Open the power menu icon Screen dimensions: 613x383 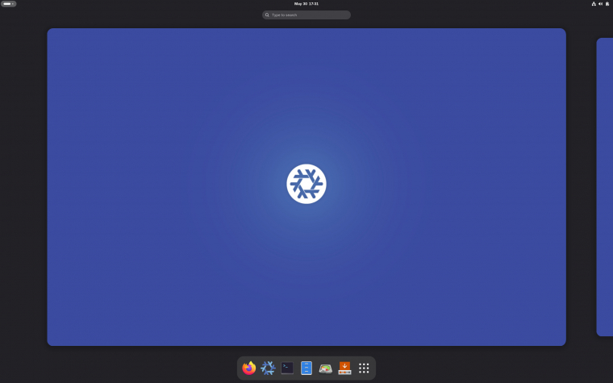607,4
